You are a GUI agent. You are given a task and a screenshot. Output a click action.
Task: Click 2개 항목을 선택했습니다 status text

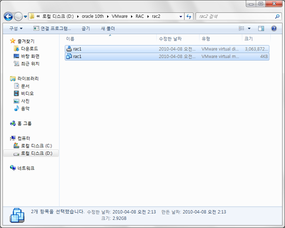tap(58, 212)
